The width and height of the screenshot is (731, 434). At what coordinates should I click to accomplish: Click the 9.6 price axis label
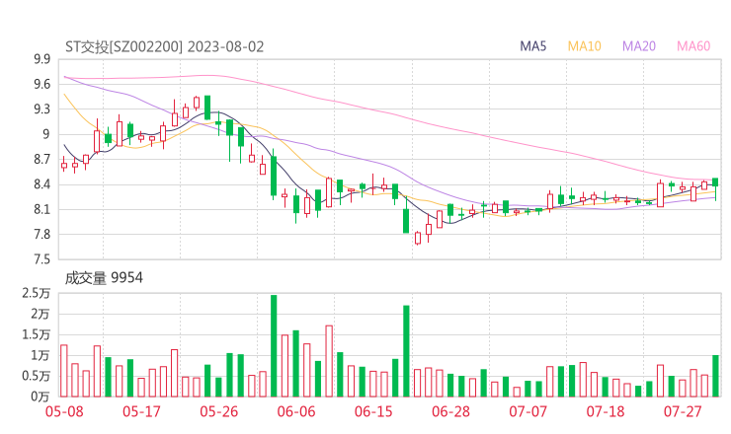(x=41, y=84)
